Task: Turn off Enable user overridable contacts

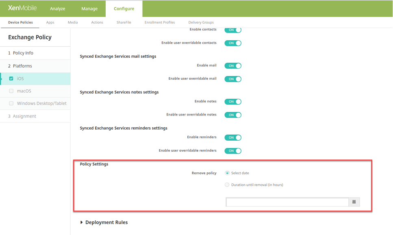Action: pyautogui.click(x=233, y=43)
